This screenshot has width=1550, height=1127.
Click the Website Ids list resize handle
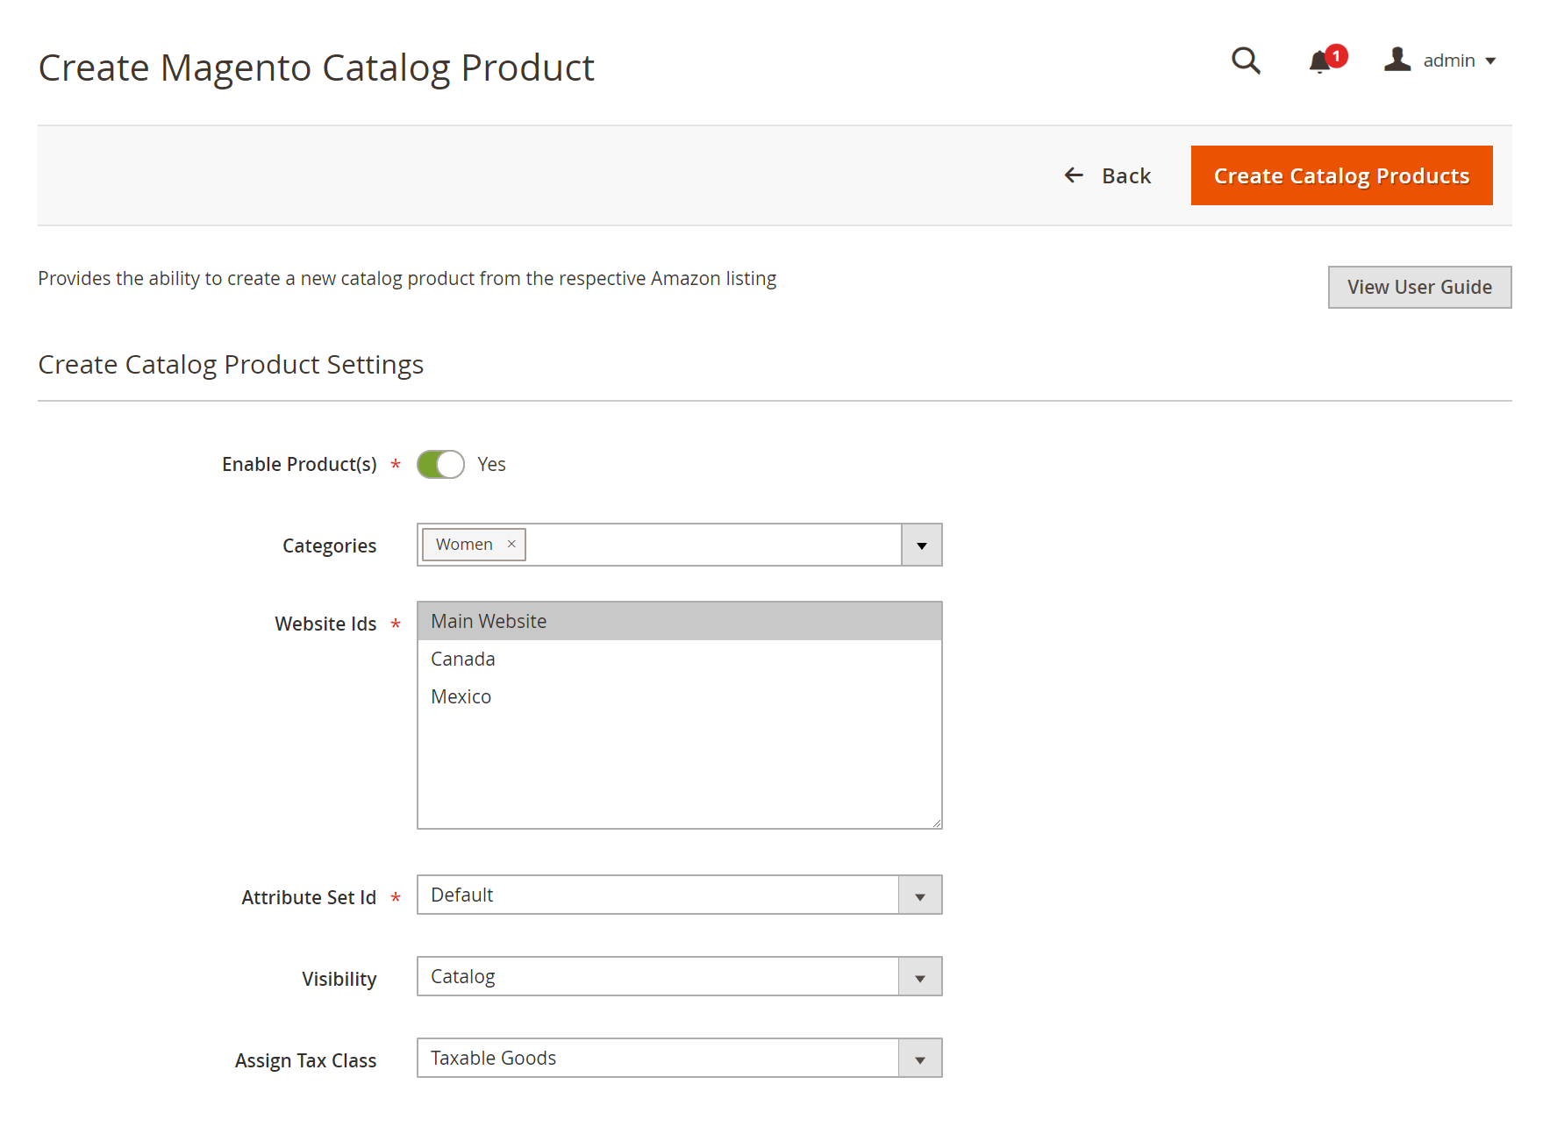[x=937, y=823]
